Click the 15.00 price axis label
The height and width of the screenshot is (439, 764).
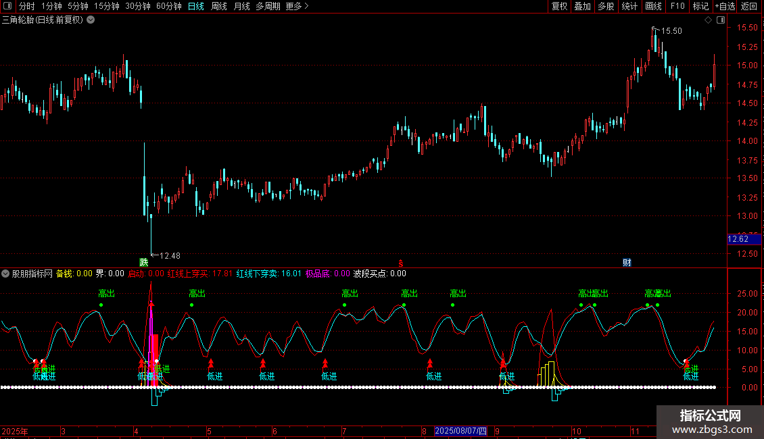coord(747,66)
